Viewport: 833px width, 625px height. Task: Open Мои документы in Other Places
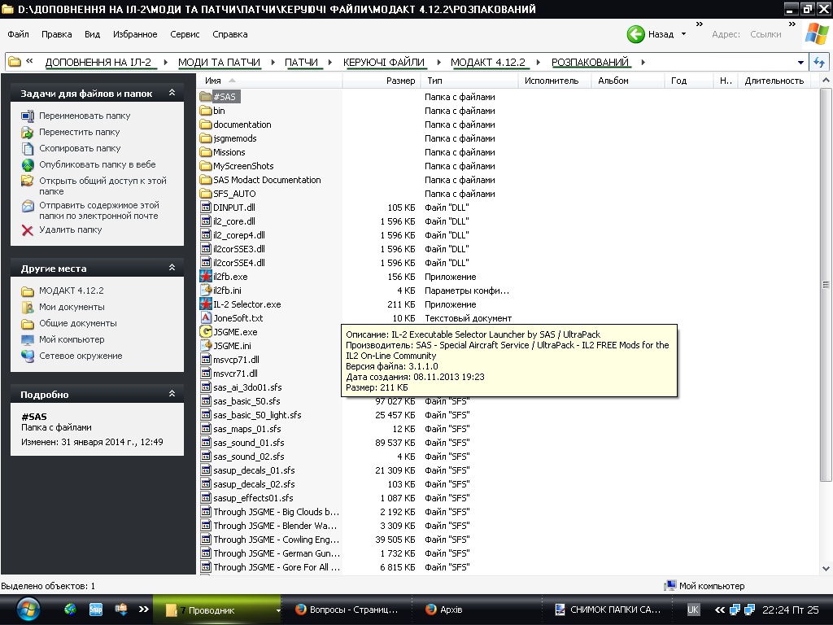coord(72,307)
